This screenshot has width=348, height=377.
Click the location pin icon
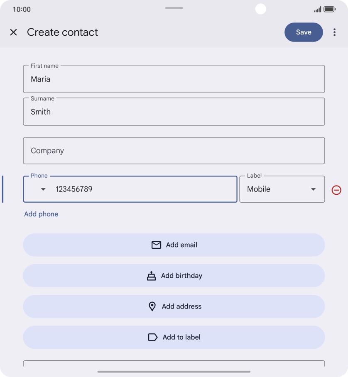click(152, 306)
